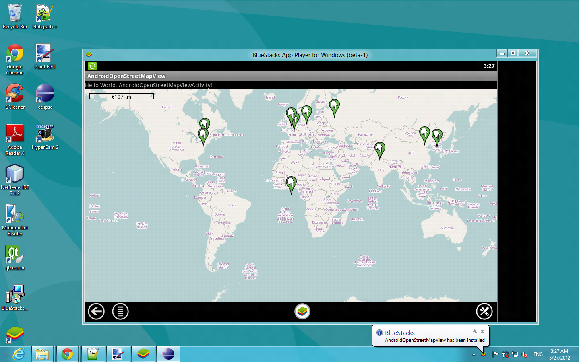Open the BlueStacks settings wrench icon
The height and width of the screenshot is (362, 579).
point(484,311)
